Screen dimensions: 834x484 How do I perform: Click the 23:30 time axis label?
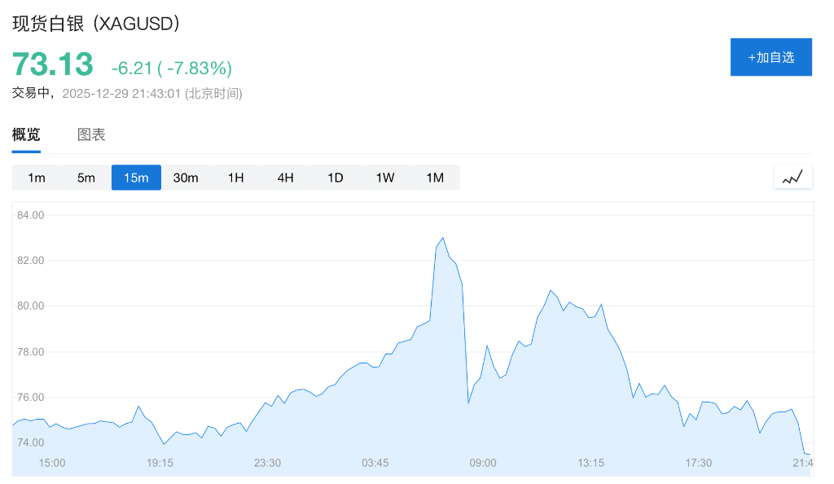tap(267, 463)
